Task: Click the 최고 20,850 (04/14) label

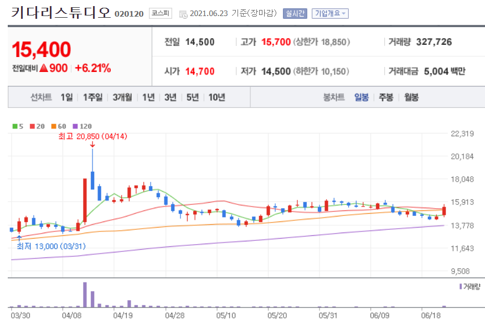Action: pyautogui.click(x=93, y=136)
